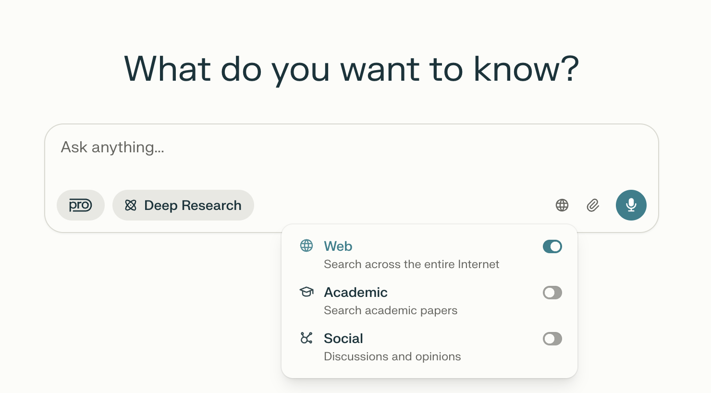Click the Ask anything input field
Viewport: 711px width, 393px height.
192,147
